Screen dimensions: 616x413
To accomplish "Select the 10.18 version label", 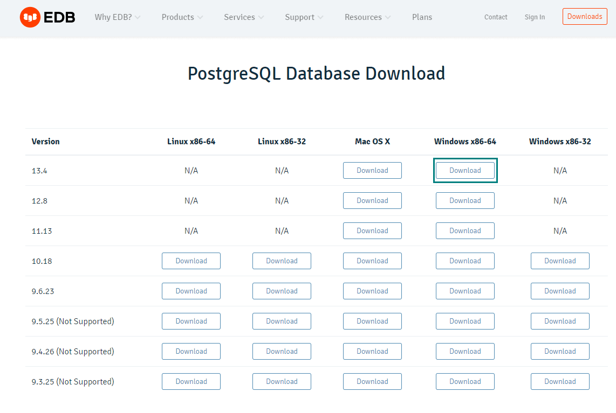I will pos(42,262).
